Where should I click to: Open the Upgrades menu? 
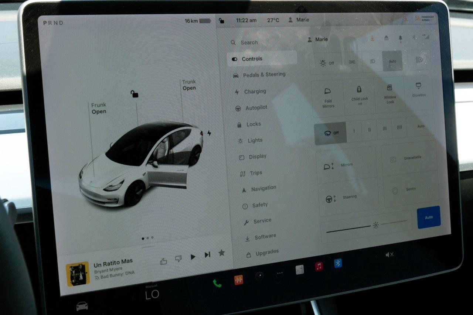[262, 253]
